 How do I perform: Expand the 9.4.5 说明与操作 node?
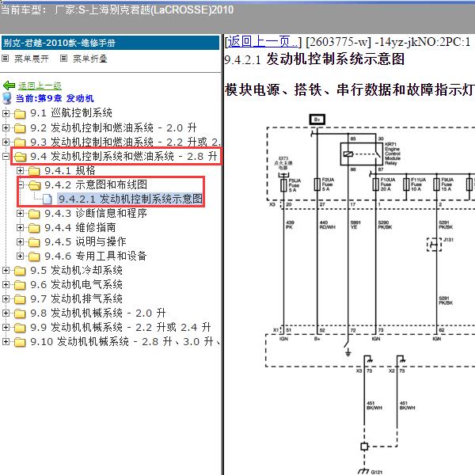[20, 241]
